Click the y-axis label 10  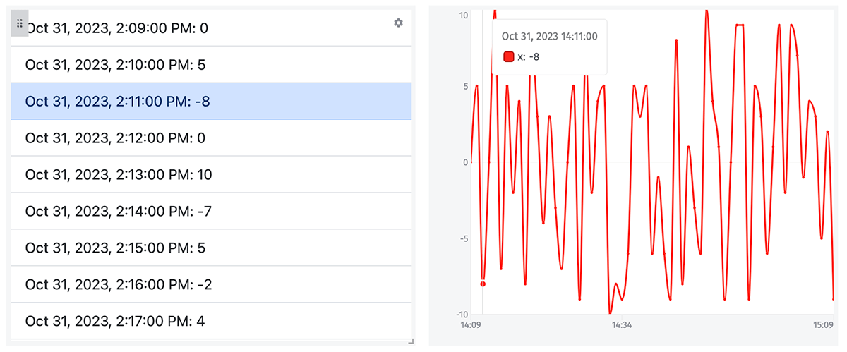coord(464,15)
